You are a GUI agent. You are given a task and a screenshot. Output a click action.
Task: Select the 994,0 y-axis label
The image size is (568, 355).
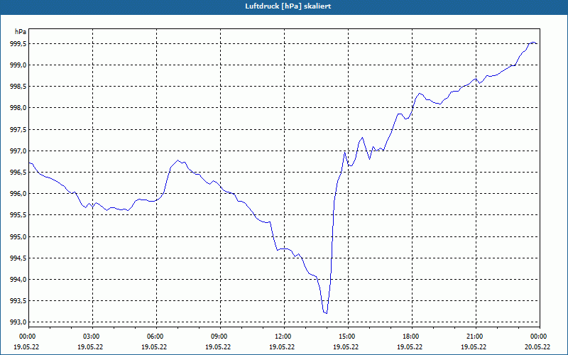pos(18,280)
